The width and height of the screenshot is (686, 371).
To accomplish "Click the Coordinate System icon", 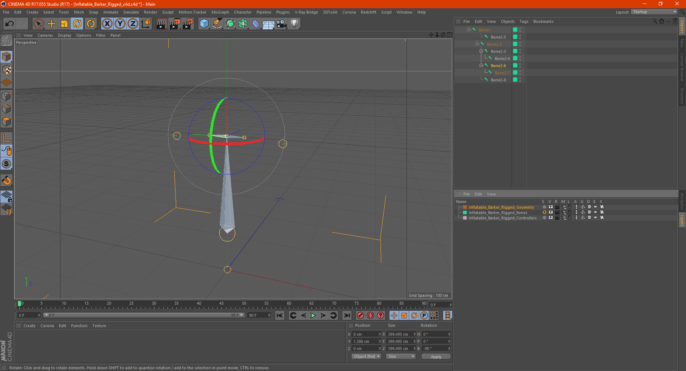I will pos(146,24).
